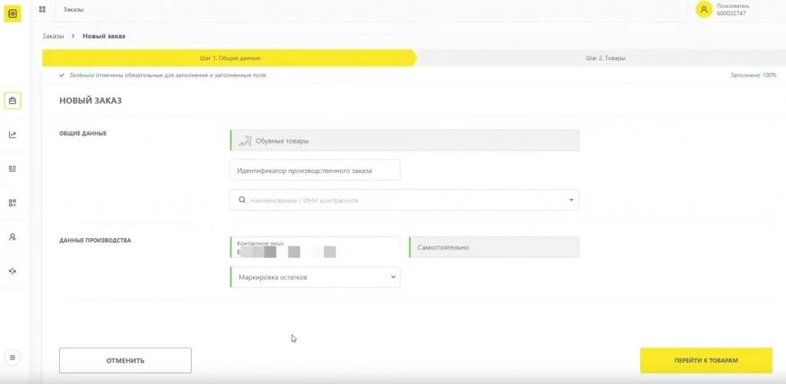
Task: Open the list document icon in sidebar
Action: point(12,168)
